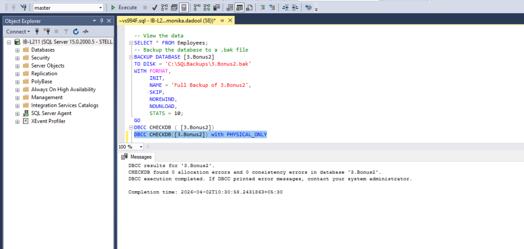Click the Change Connection toolbar icon
This screenshot has height=249, width=524.
click(x=24, y=7)
